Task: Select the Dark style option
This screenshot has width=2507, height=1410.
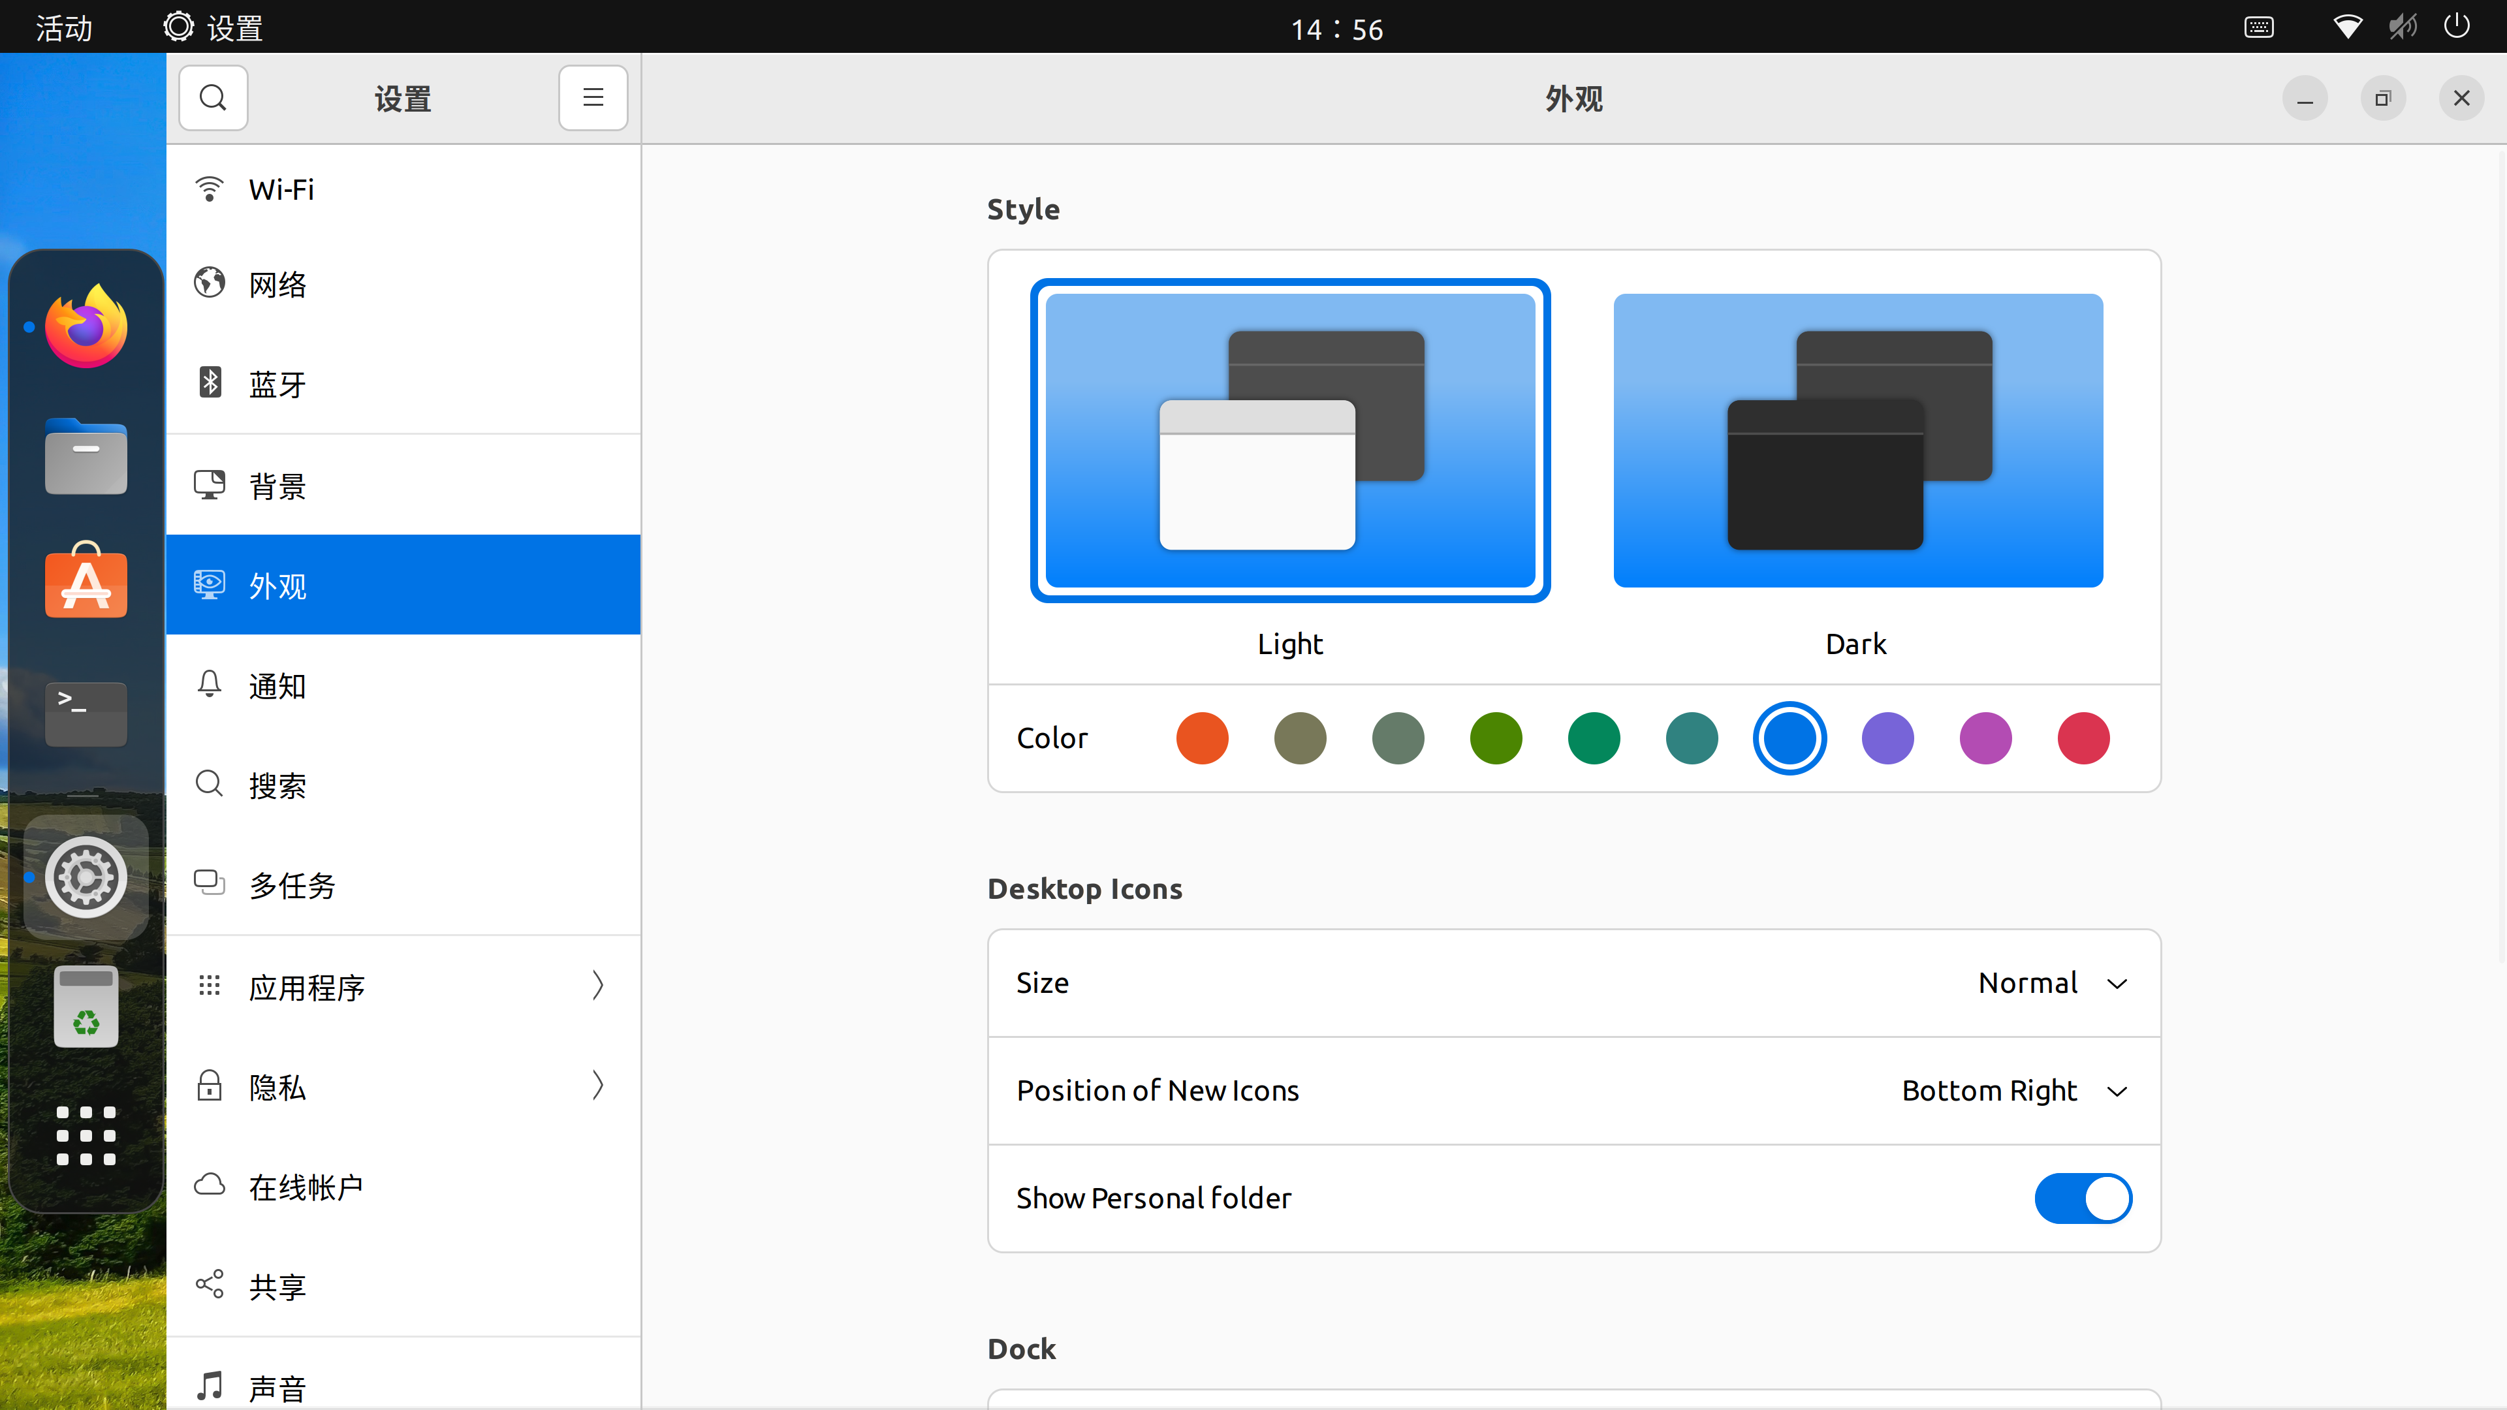Action: pos(1857,441)
